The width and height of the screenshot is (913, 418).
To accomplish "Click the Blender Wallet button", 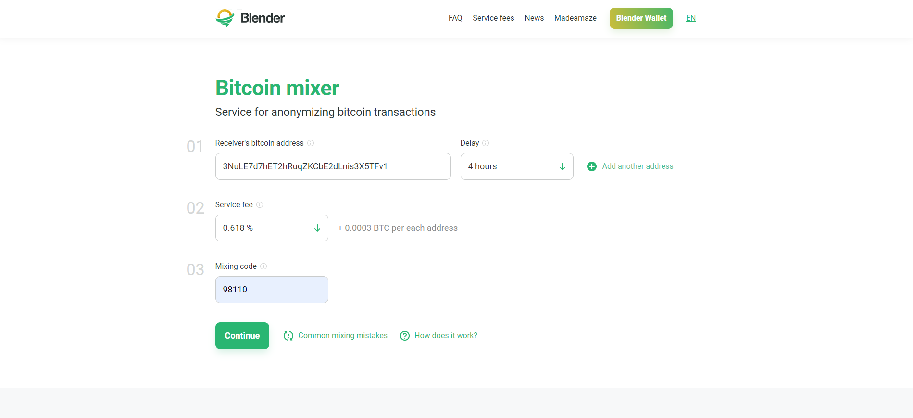I will pyautogui.click(x=641, y=18).
